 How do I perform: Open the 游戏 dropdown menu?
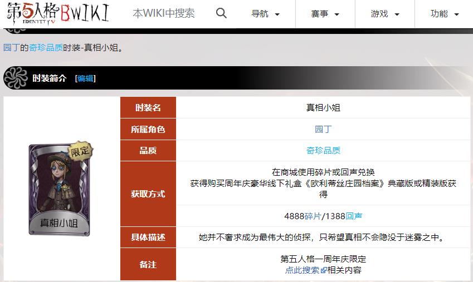[x=385, y=14]
